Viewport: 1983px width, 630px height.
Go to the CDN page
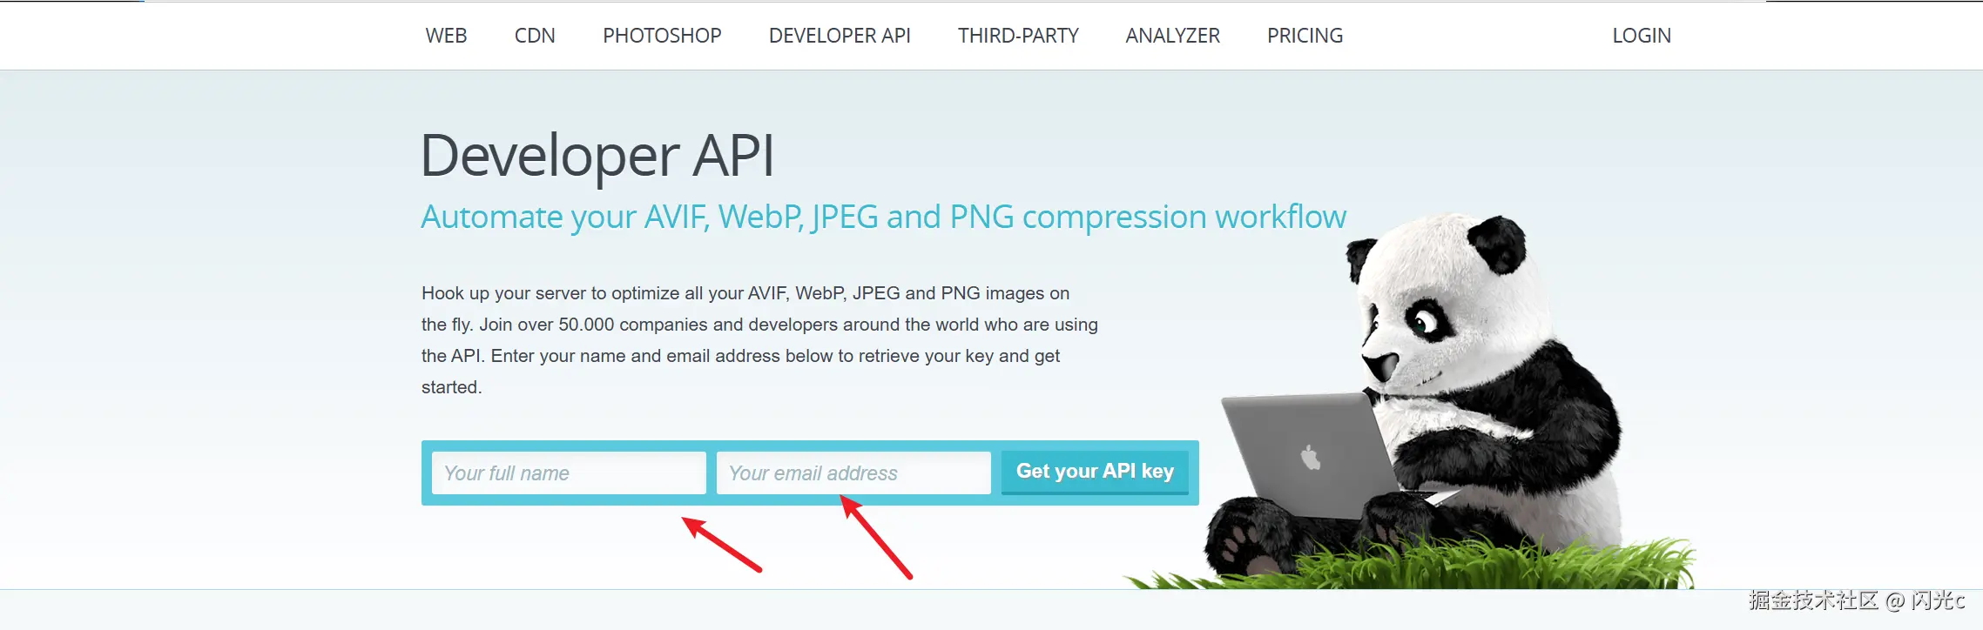(535, 36)
